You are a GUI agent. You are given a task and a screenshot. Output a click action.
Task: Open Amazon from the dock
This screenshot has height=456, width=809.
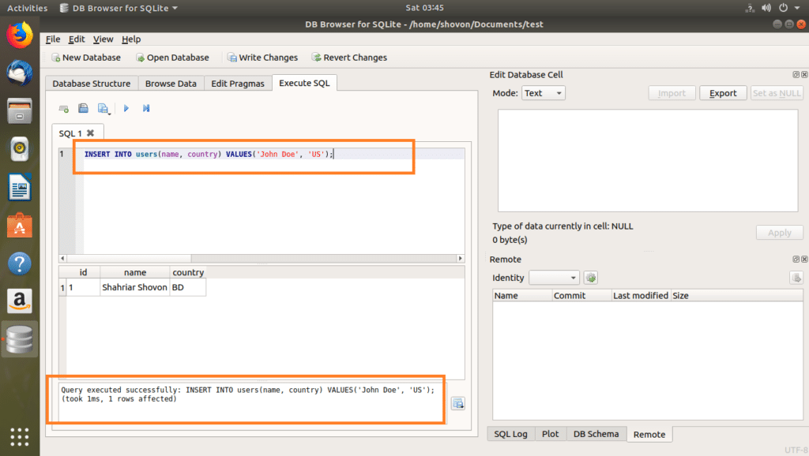[20, 301]
